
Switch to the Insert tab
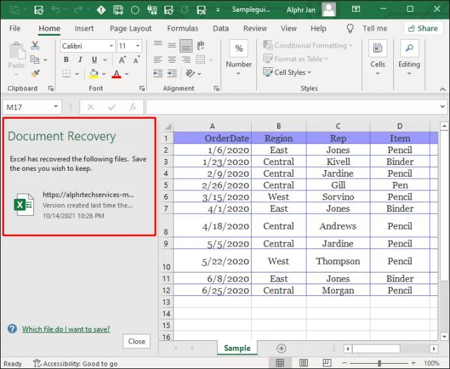click(x=84, y=29)
